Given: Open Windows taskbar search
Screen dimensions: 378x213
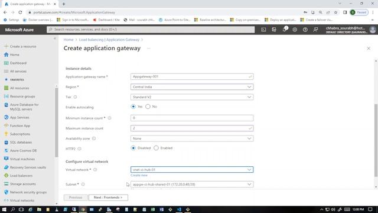Looking at the screenshot, I should tap(13, 209).
